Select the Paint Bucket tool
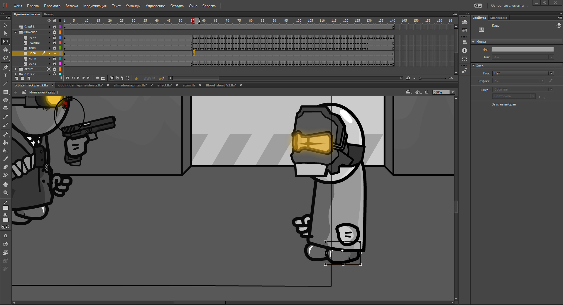Image resolution: width=563 pixels, height=305 pixels. click(6, 142)
